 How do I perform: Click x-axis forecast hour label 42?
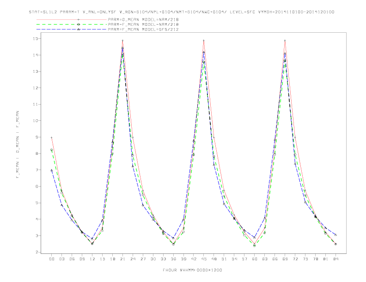(x=194, y=259)
